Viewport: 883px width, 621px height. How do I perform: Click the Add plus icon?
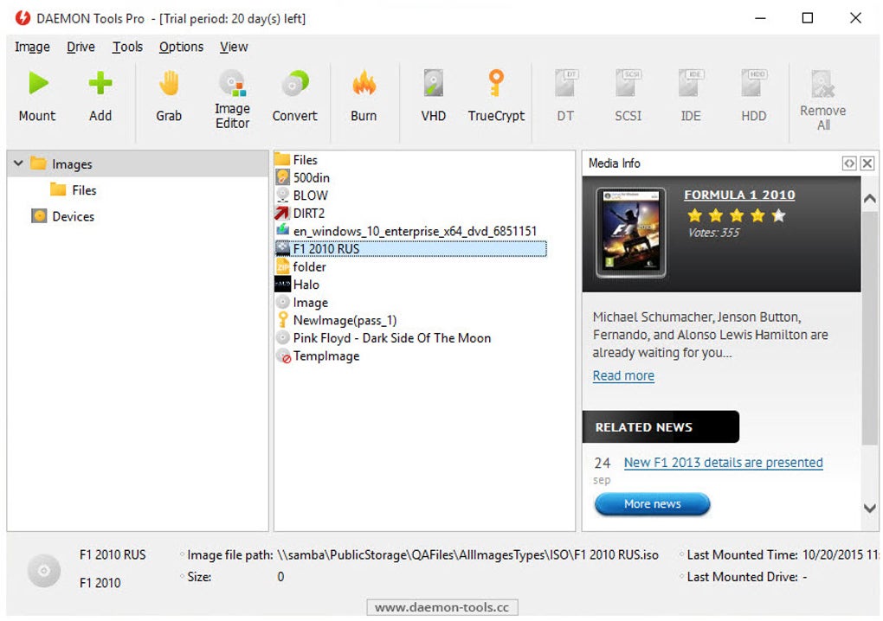pyautogui.click(x=100, y=83)
